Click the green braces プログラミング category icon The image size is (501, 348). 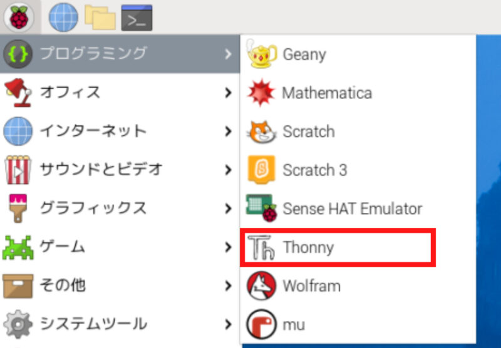[18, 54]
